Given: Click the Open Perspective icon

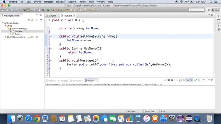Looking at the screenshot, I should [209, 10].
